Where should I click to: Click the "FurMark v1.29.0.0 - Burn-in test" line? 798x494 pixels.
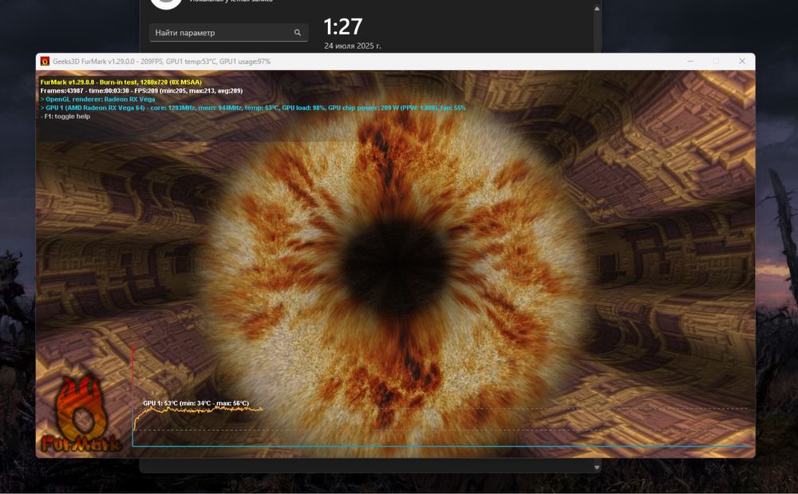pos(121,82)
